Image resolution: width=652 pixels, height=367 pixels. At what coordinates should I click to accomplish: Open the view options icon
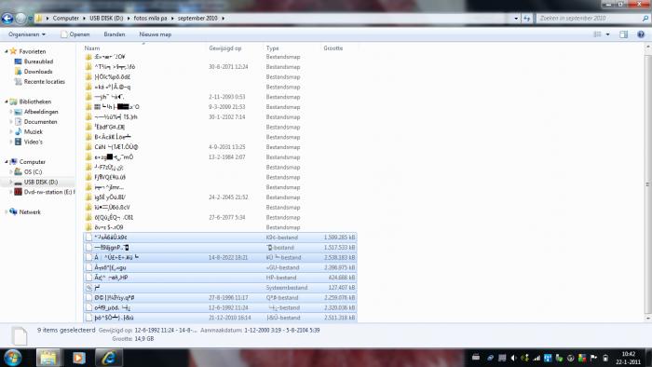point(598,34)
